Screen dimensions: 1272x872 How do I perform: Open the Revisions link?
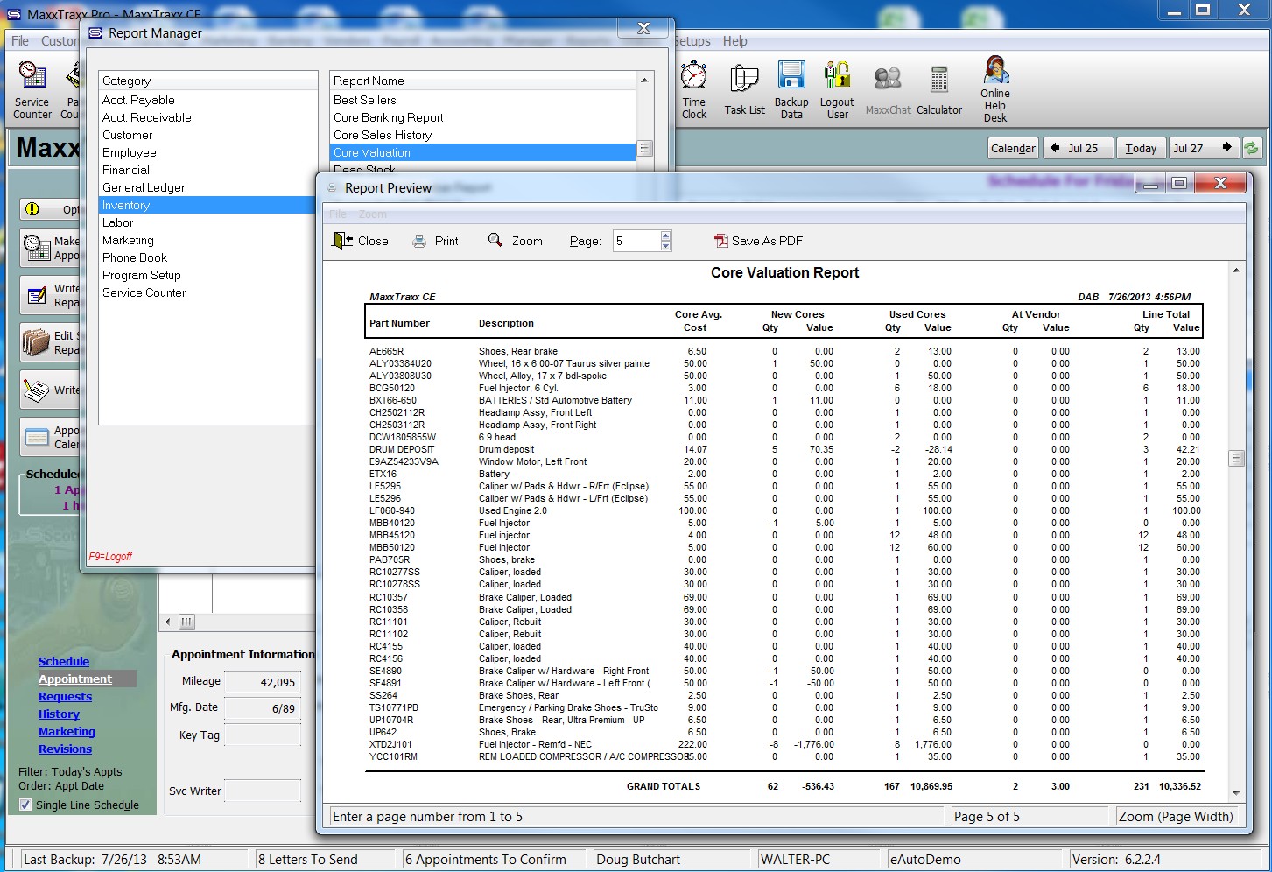tap(65, 749)
